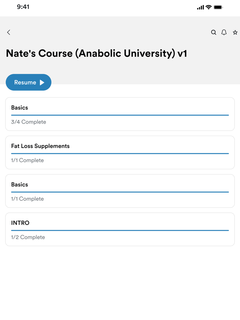This screenshot has width=240, height=320.
Task: Open the search icon in the header
Action: click(214, 32)
